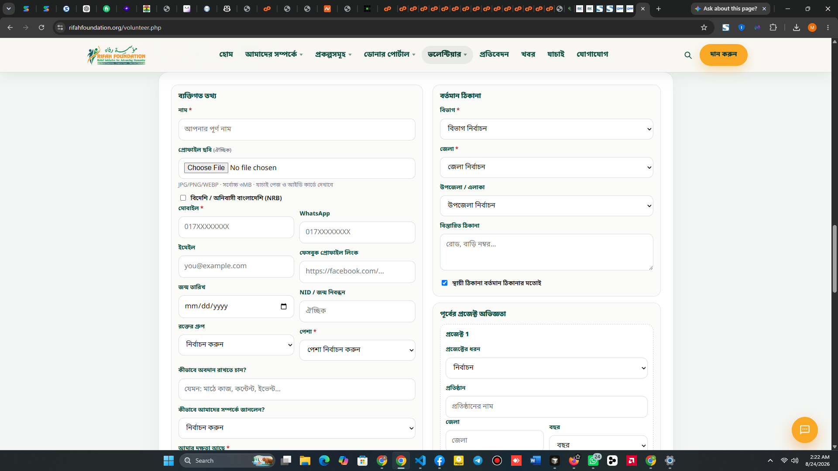The width and height of the screenshot is (838, 471).
Task: Open the বছর year dropdown
Action: coord(598,443)
